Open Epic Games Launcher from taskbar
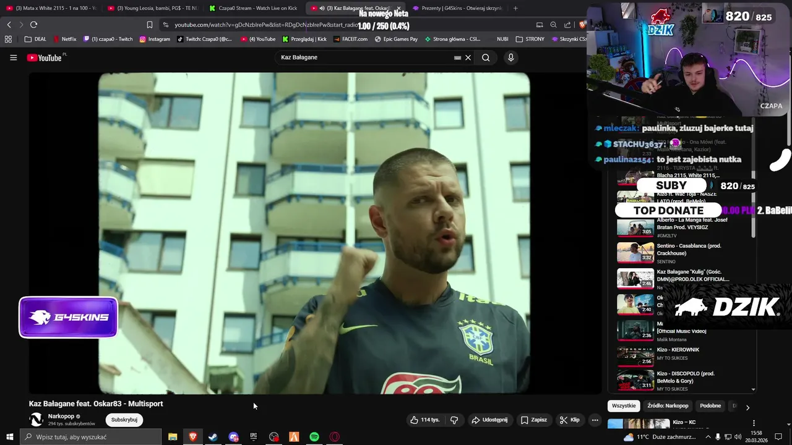The image size is (792, 445). point(253,437)
